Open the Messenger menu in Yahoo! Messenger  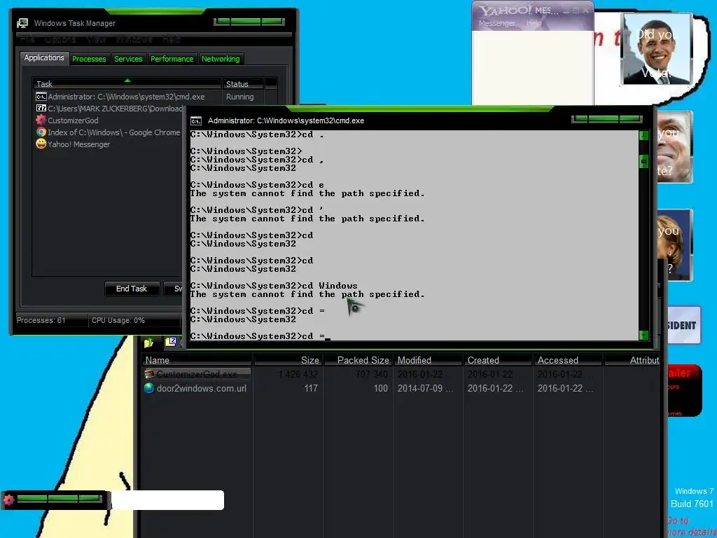[x=496, y=23]
